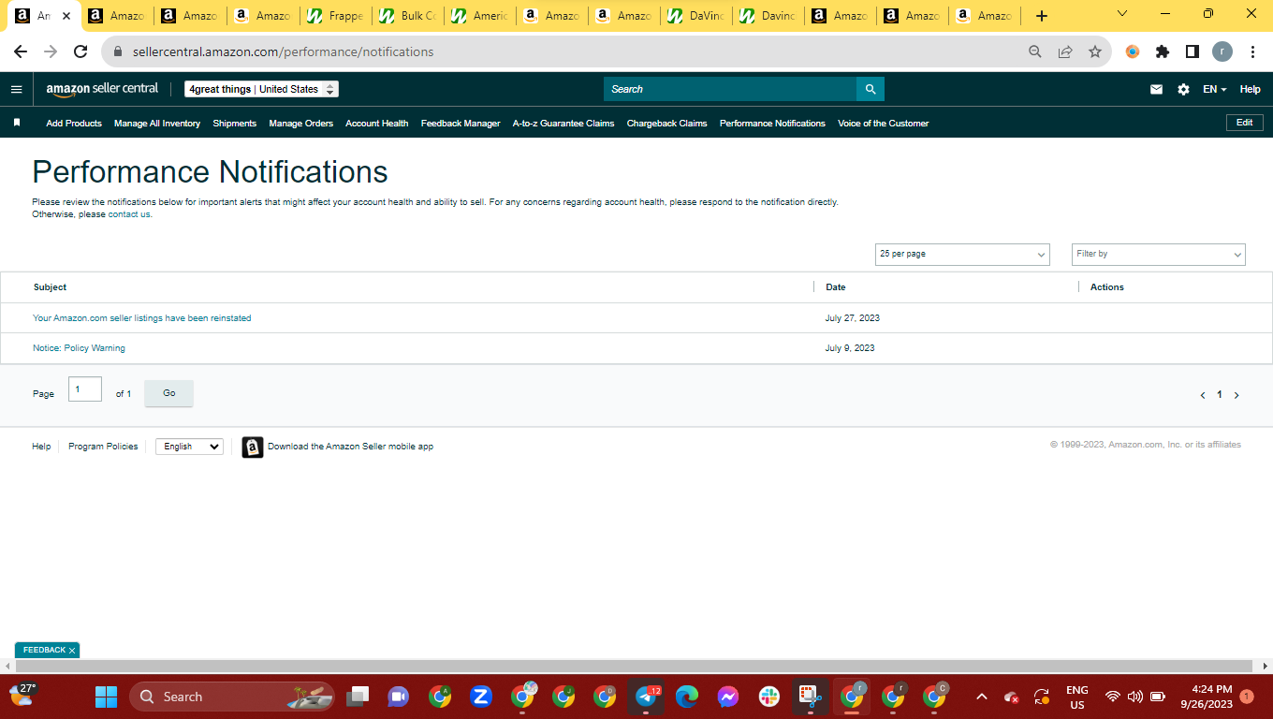Open buyer messages envelope icon
1273x719 pixels.
1156,89
